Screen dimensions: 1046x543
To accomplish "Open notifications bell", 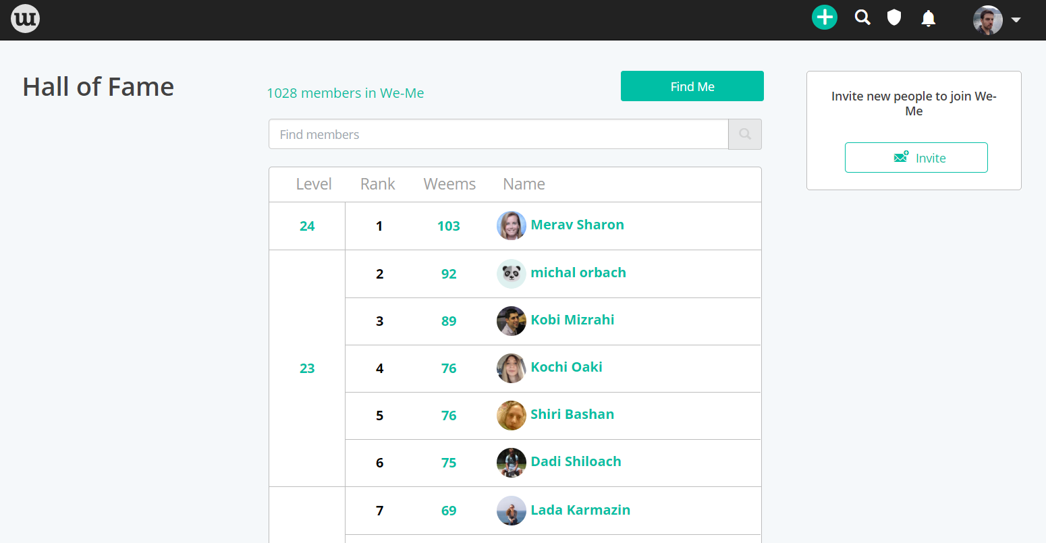I will tap(929, 18).
